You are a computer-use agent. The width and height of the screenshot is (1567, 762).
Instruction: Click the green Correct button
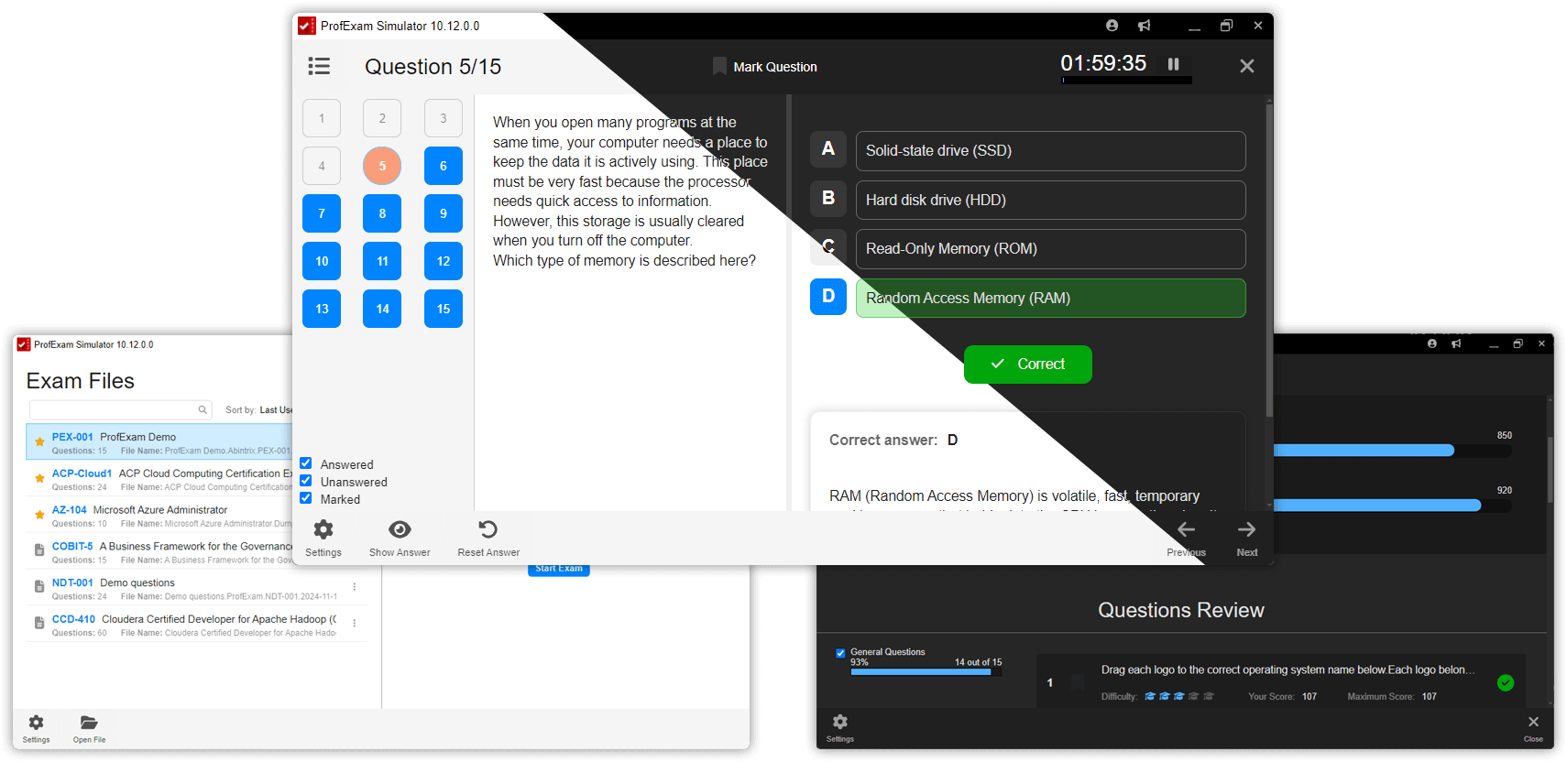(1027, 365)
